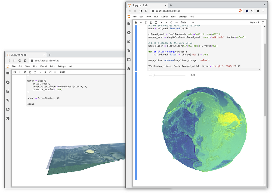Restart and run all cells in the localhost:8889 notebook
The width and height of the screenshot is (272, 193).
tap(55, 72)
